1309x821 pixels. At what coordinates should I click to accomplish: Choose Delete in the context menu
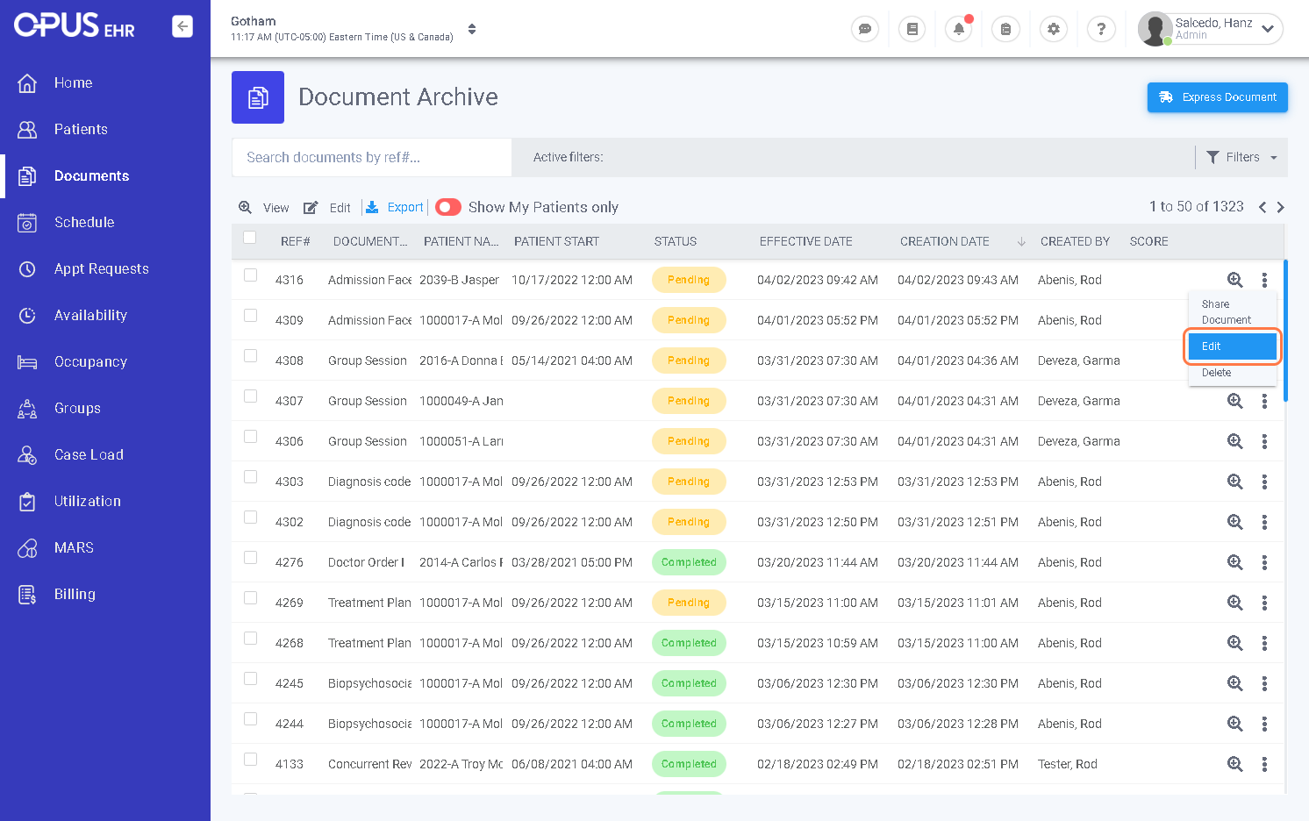(x=1232, y=373)
